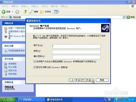Screen dimensions: 136x102
Task: Toggle 任何用户从这台计算机连接到 Internet checkbox
Action: point(35,61)
